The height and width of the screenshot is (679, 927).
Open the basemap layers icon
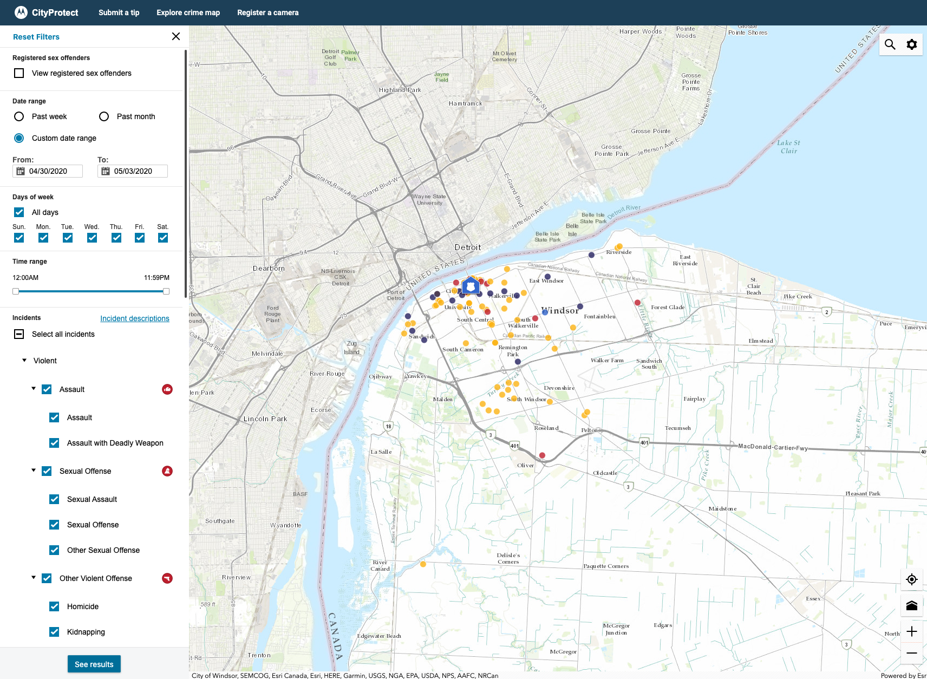[912, 605]
